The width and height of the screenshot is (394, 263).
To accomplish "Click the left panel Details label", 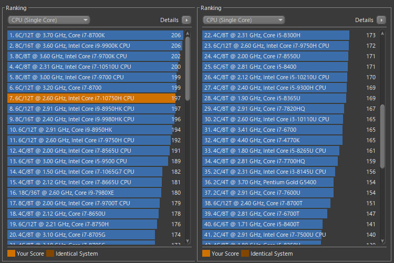I will [x=169, y=20].
